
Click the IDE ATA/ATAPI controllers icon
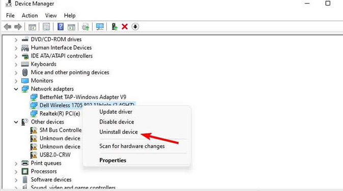point(25,56)
